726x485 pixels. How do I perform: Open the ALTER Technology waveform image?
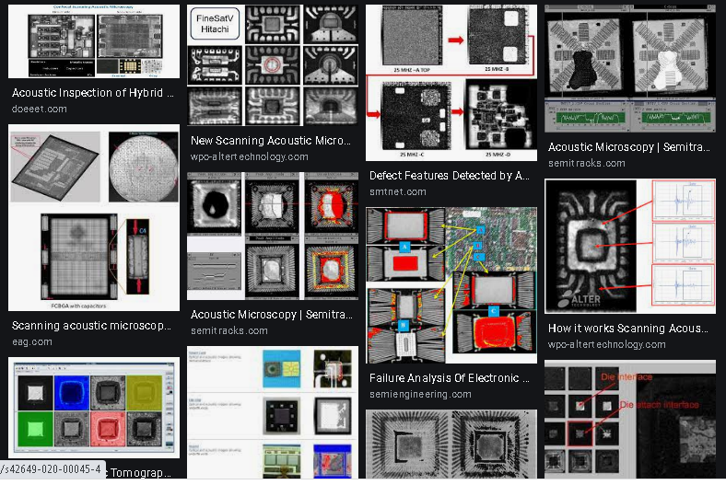pos(630,246)
